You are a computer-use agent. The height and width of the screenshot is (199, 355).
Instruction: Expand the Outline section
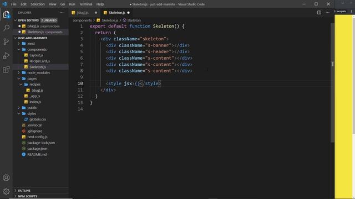pos(24,191)
